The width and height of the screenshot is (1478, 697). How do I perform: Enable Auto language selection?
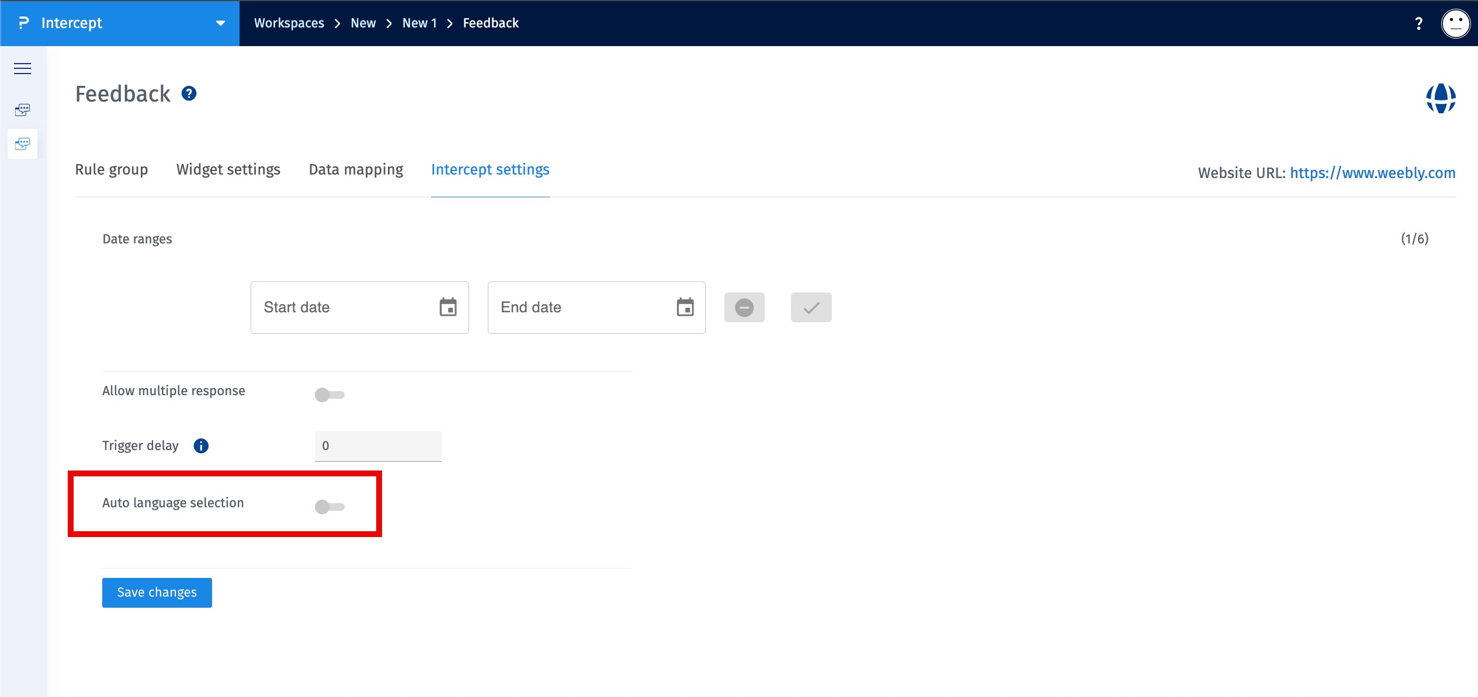tap(329, 507)
